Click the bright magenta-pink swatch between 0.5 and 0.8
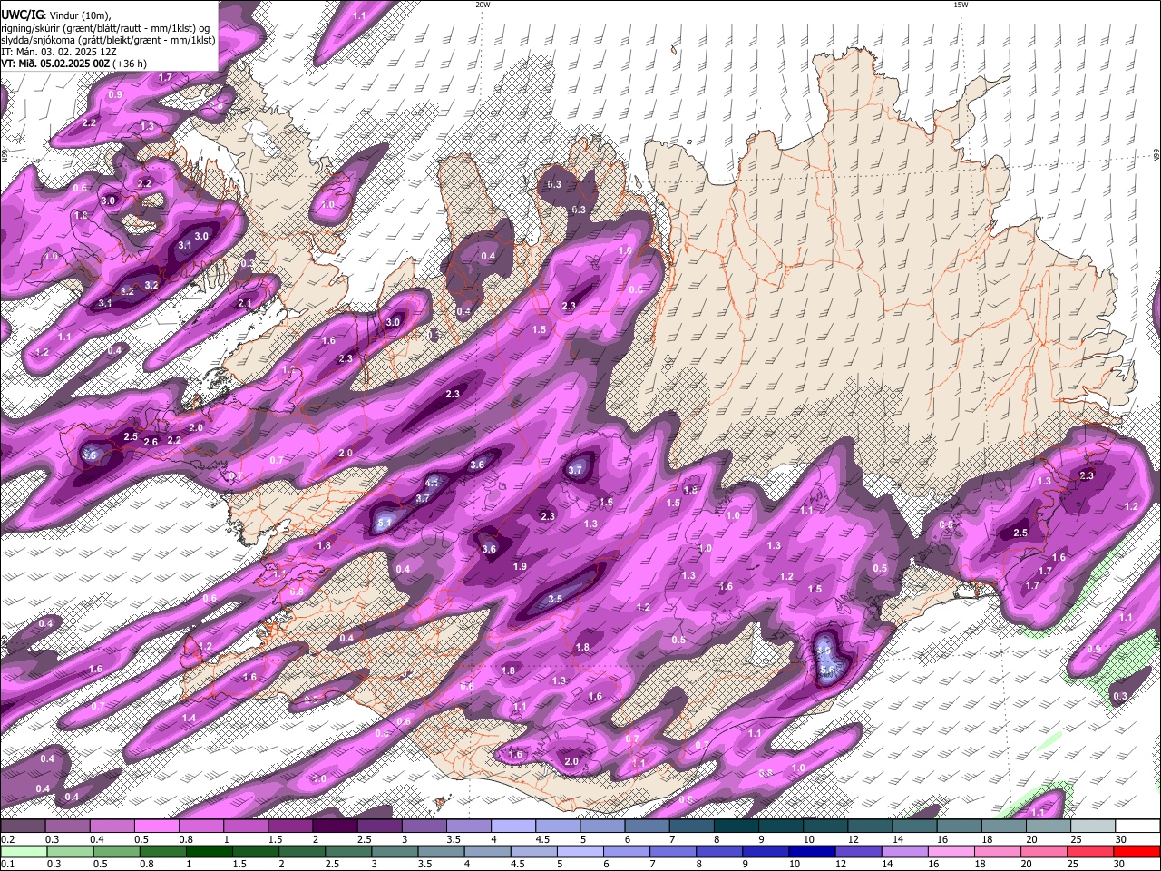 156,826
